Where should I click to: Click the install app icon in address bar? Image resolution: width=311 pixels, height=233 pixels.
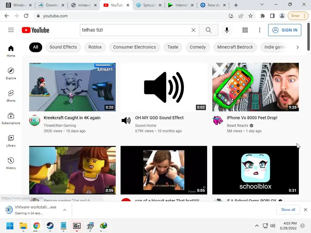[x=231, y=16]
